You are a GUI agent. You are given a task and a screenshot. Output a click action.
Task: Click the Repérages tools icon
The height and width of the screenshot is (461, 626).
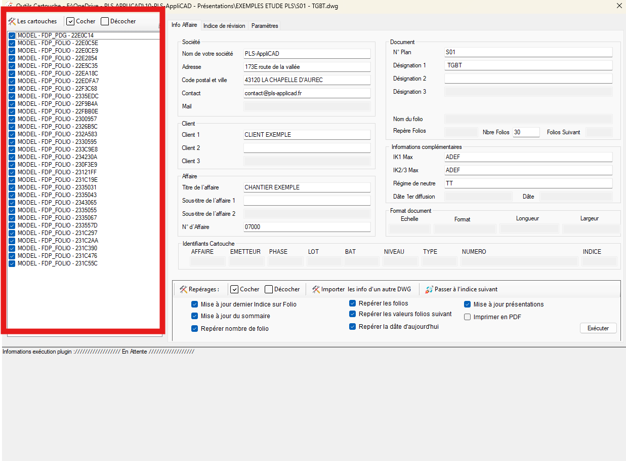coord(184,289)
